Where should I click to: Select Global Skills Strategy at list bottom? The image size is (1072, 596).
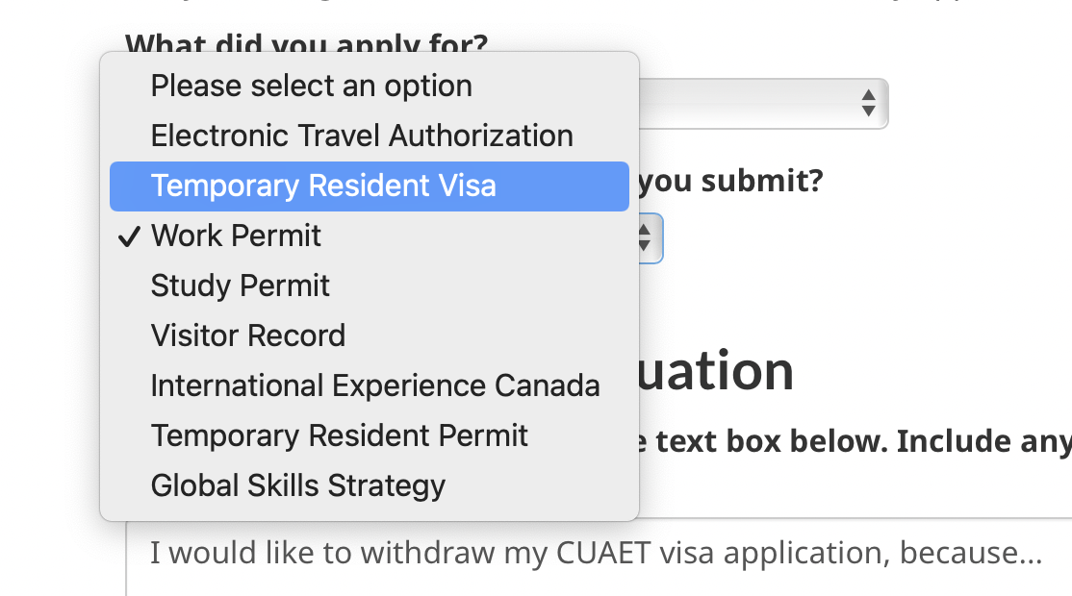pyautogui.click(x=297, y=485)
